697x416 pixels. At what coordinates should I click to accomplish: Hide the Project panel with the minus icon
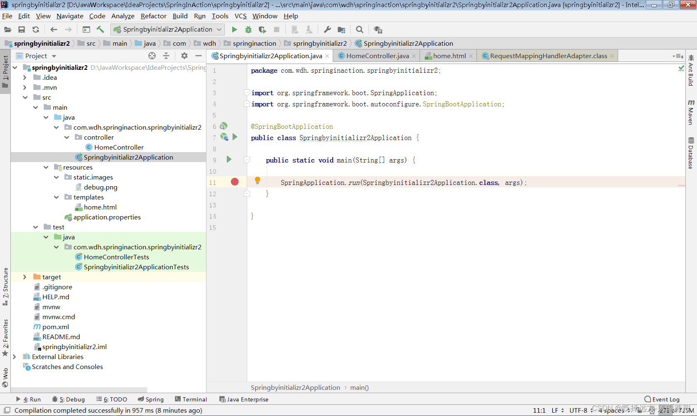pyautogui.click(x=199, y=56)
